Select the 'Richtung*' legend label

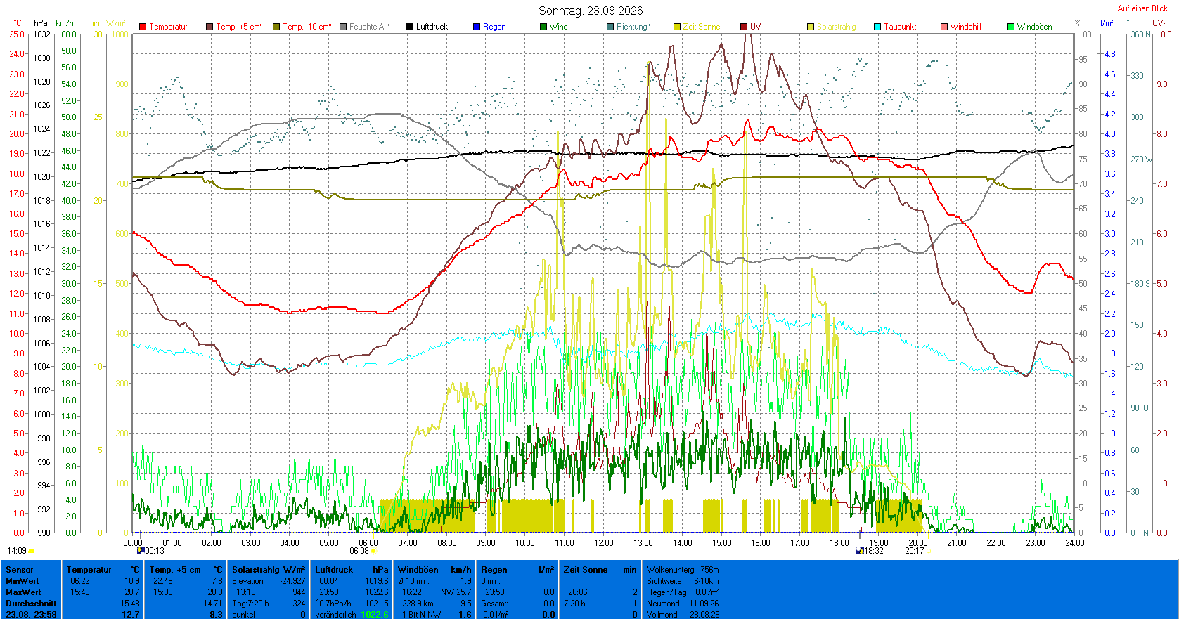[x=633, y=27]
